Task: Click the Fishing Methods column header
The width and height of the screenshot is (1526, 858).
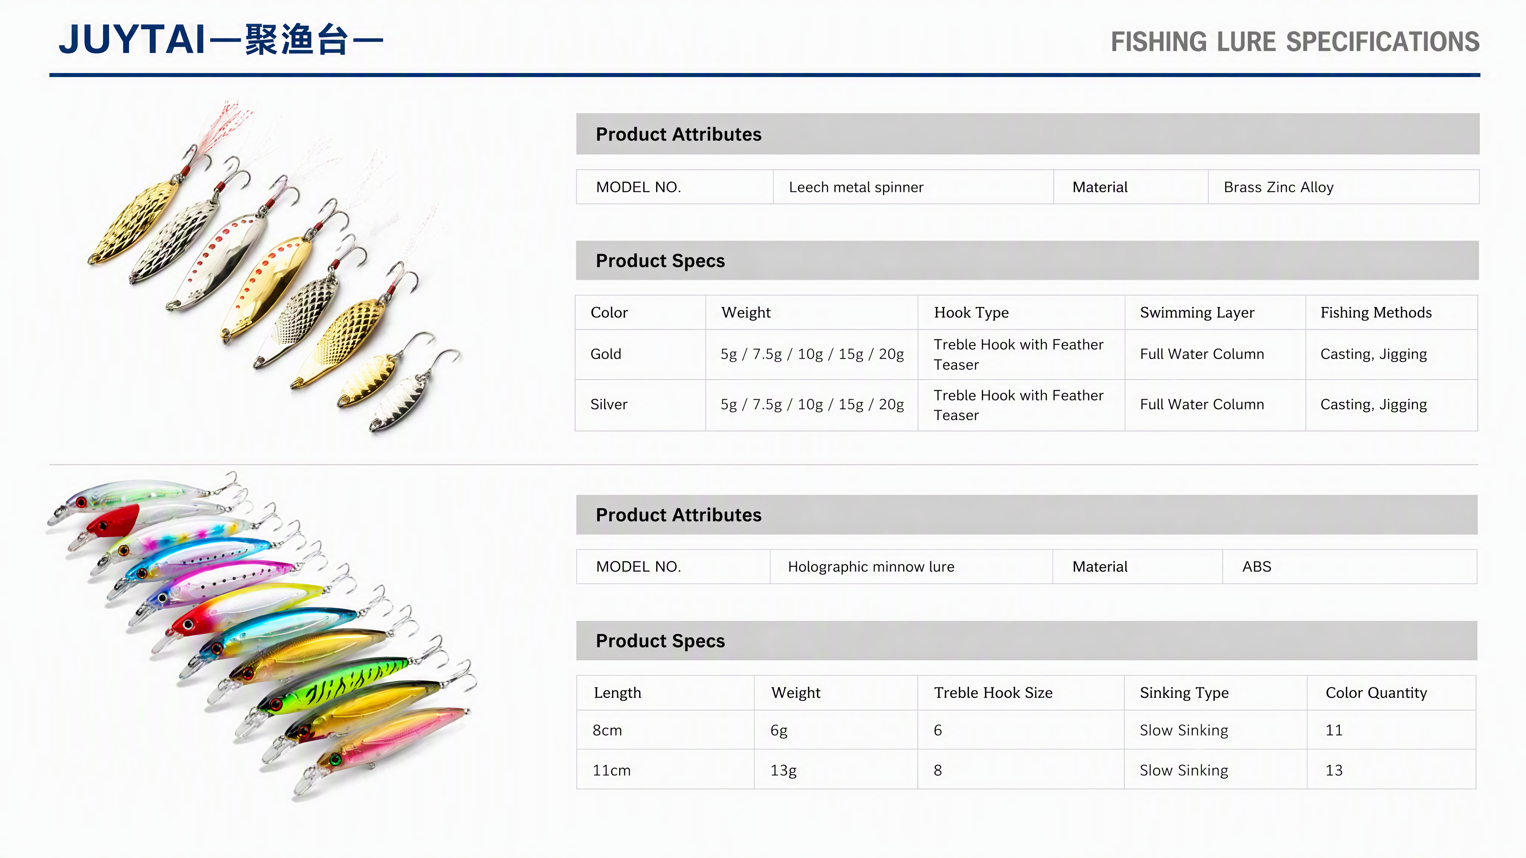Action: [x=1392, y=313]
